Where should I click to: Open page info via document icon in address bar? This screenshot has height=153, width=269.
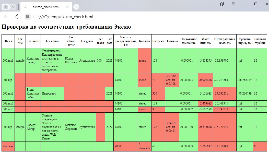pos(27,17)
